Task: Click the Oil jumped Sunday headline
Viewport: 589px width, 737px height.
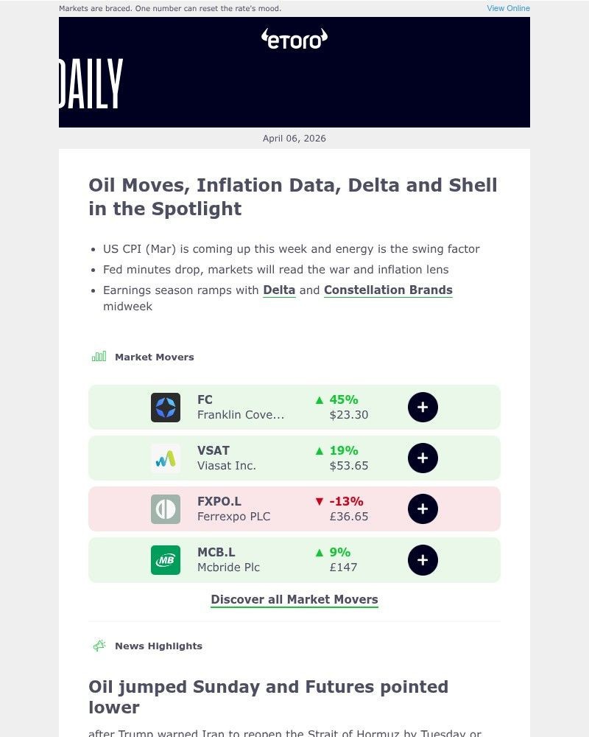Action: 268,696
